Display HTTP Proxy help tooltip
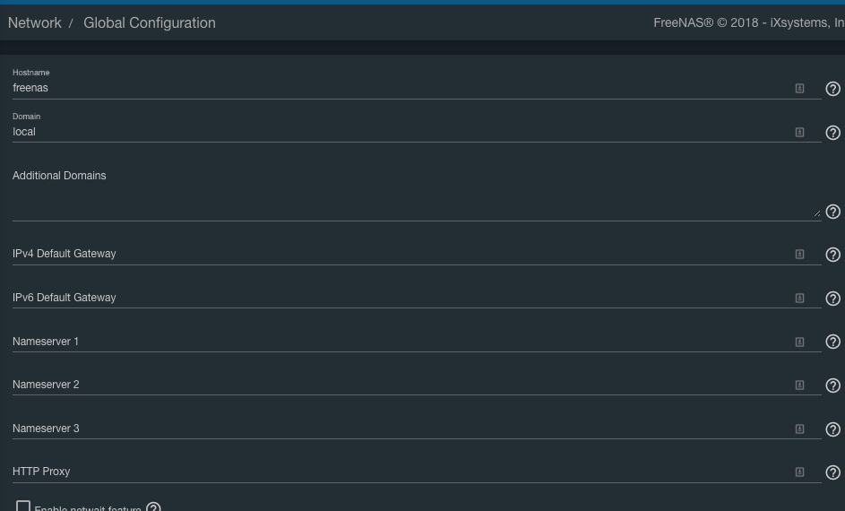The image size is (845, 511). pyautogui.click(x=832, y=472)
